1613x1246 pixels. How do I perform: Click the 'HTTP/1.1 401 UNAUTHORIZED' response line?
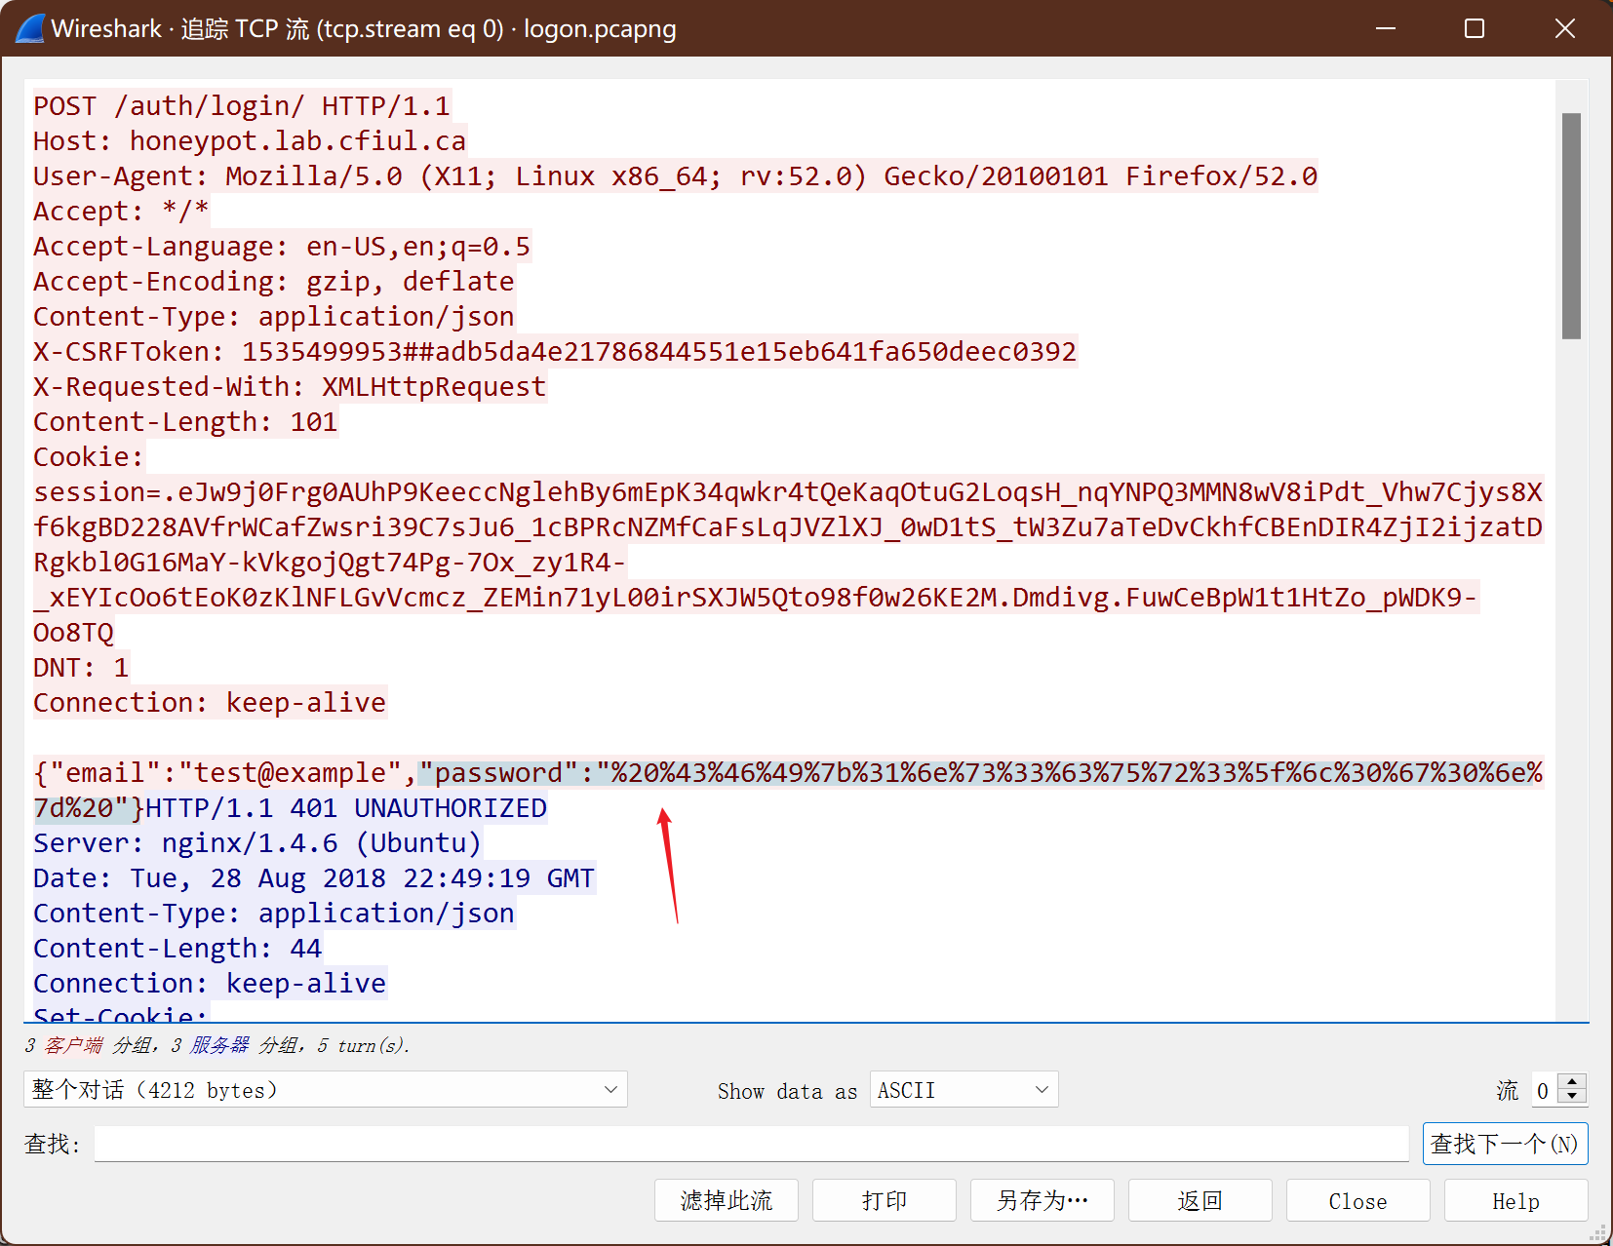click(346, 807)
